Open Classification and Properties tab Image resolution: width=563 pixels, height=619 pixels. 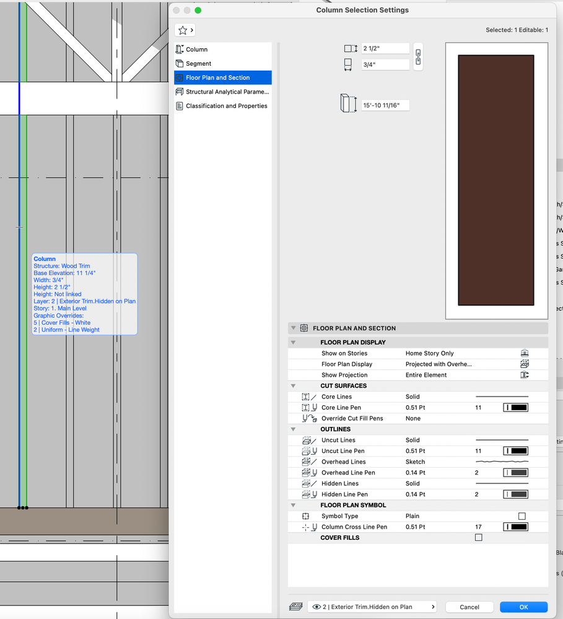(x=226, y=106)
